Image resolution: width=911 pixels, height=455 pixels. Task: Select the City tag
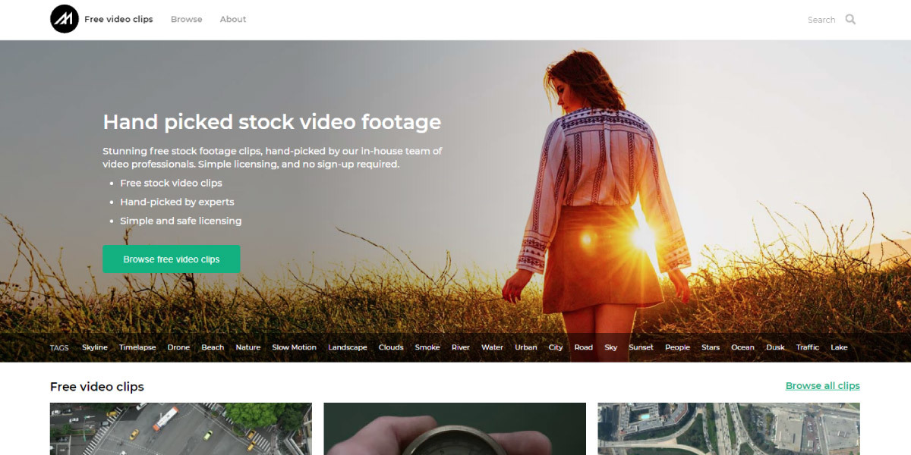coord(556,347)
